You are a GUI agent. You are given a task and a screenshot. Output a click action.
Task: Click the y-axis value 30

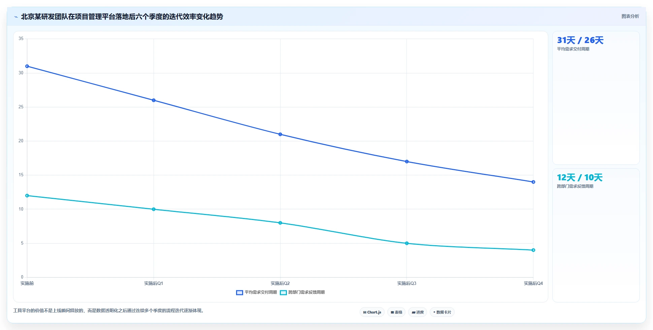pyautogui.click(x=21, y=73)
